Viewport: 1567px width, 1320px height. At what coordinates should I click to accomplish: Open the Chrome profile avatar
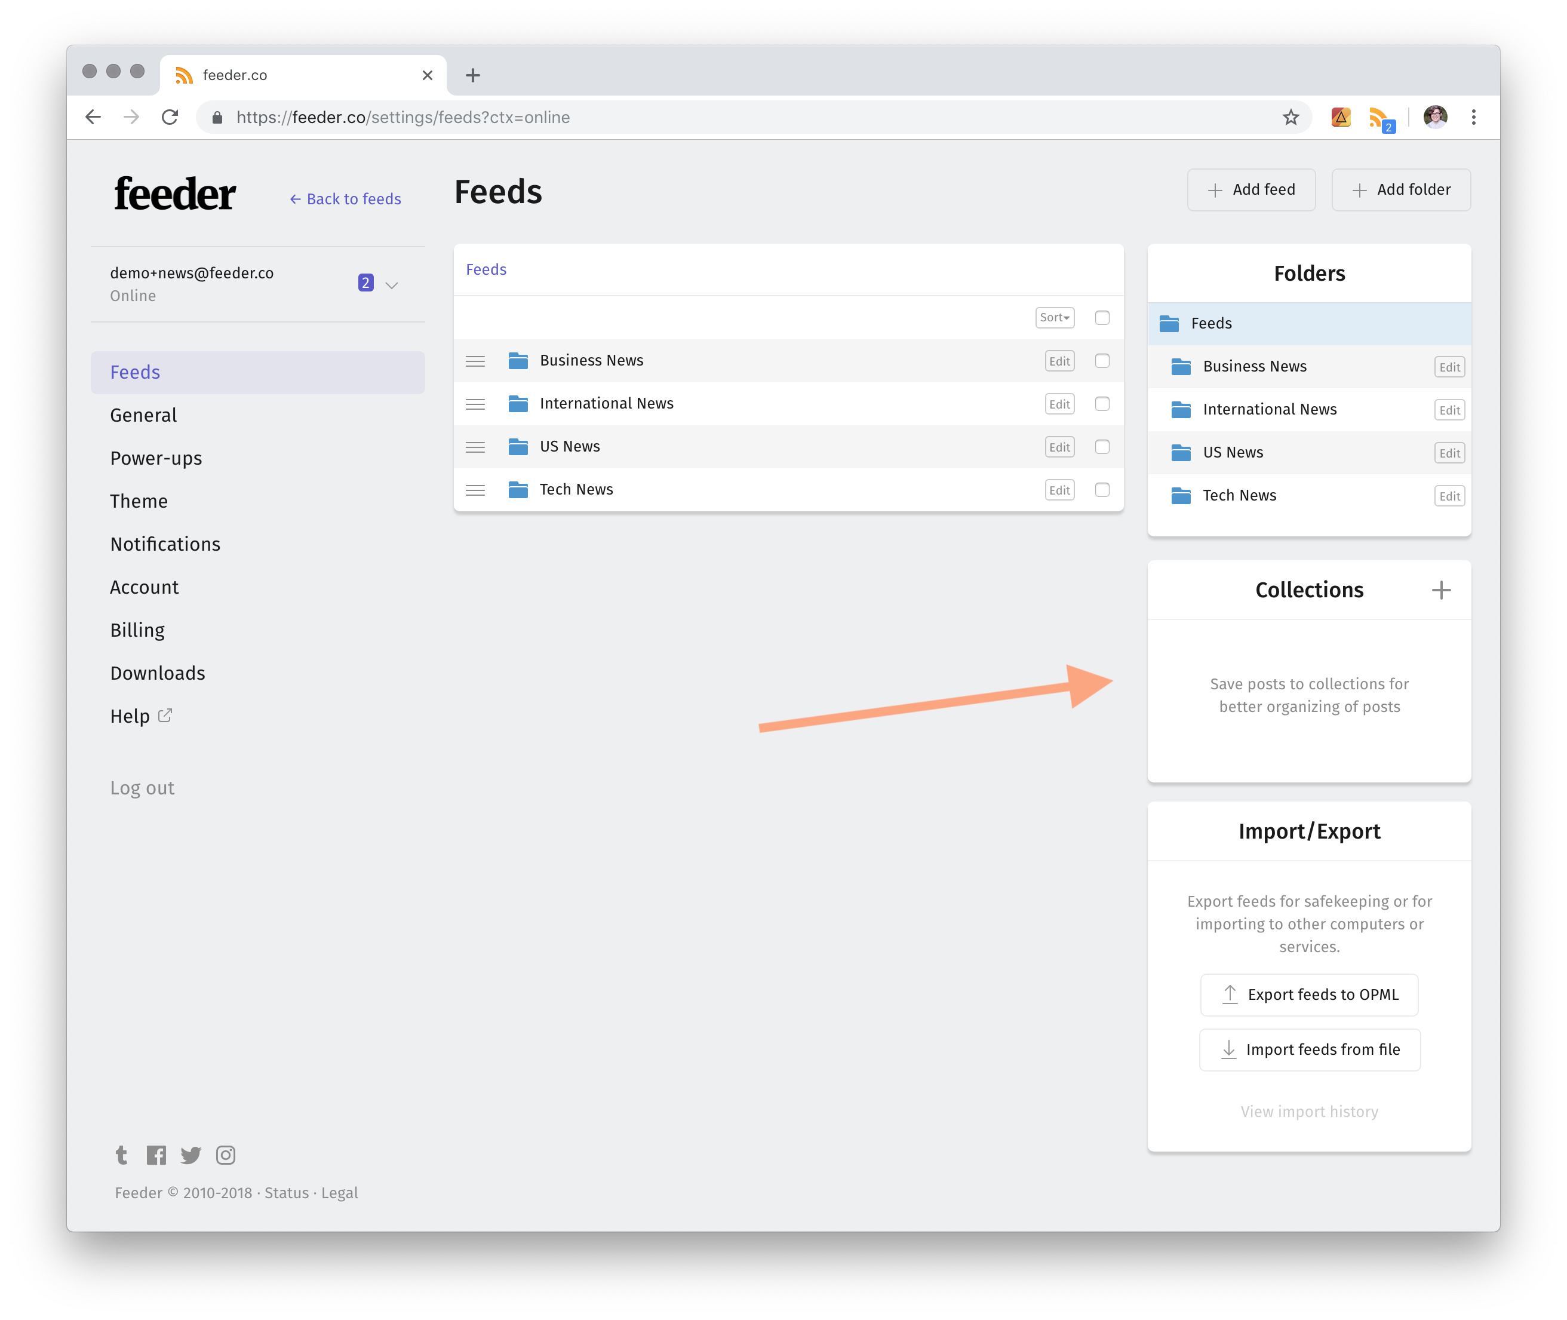[x=1434, y=116]
